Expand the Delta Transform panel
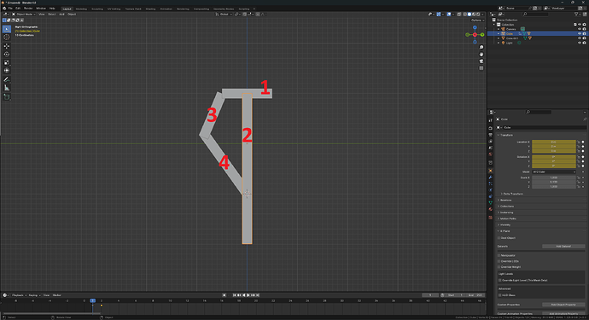Image resolution: width=589 pixels, height=320 pixels. tap(512, 194)
